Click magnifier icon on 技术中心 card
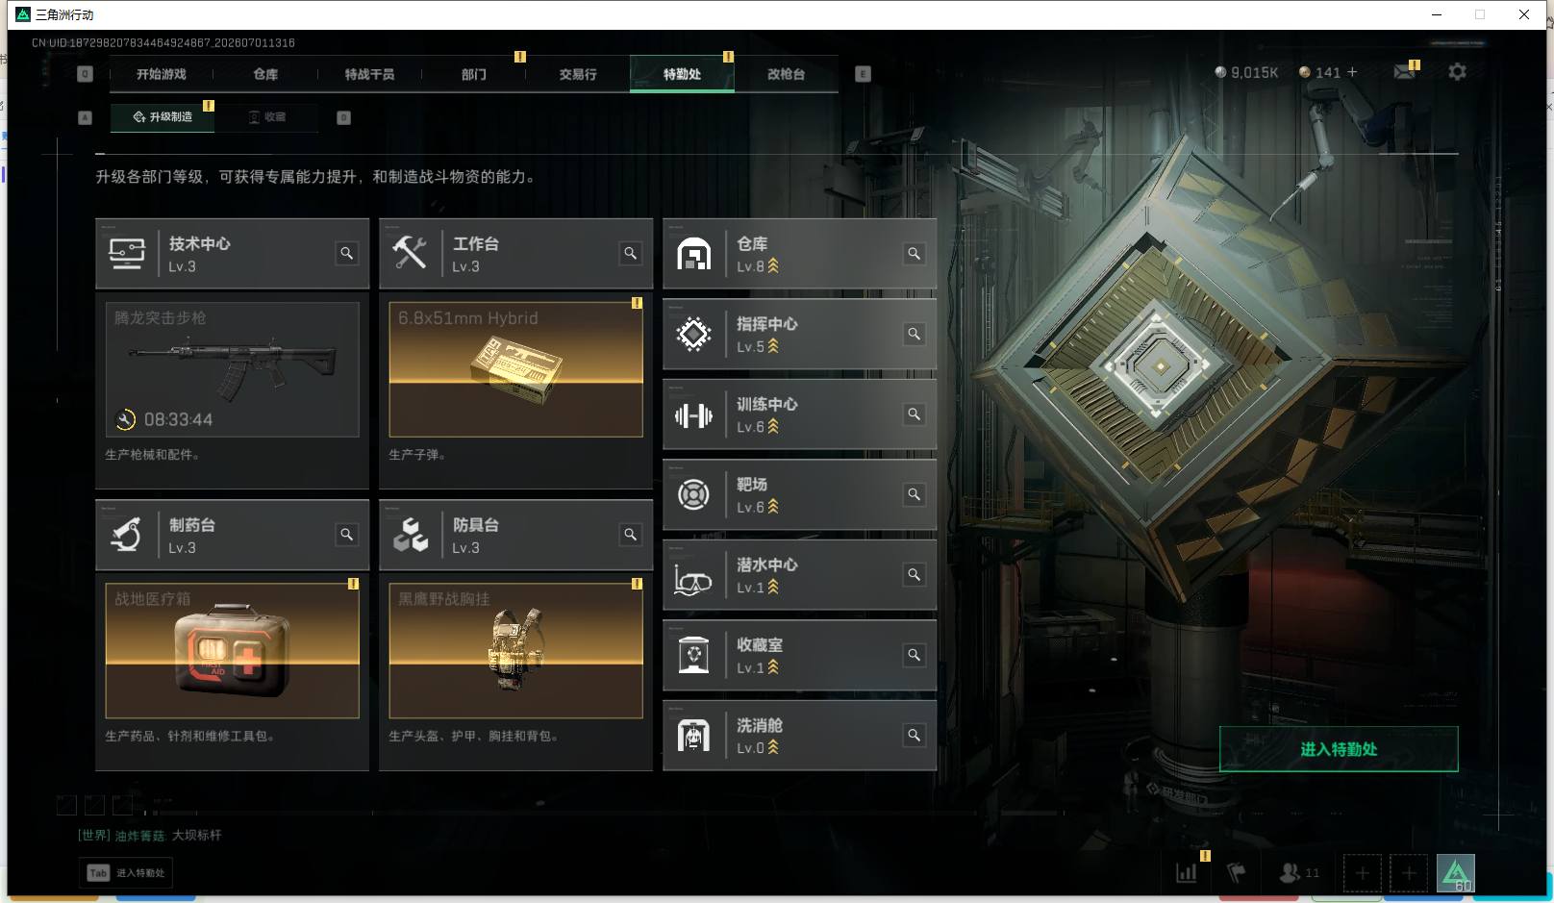Viewport: 1554px width, 903px height. (x=346, y=254)
